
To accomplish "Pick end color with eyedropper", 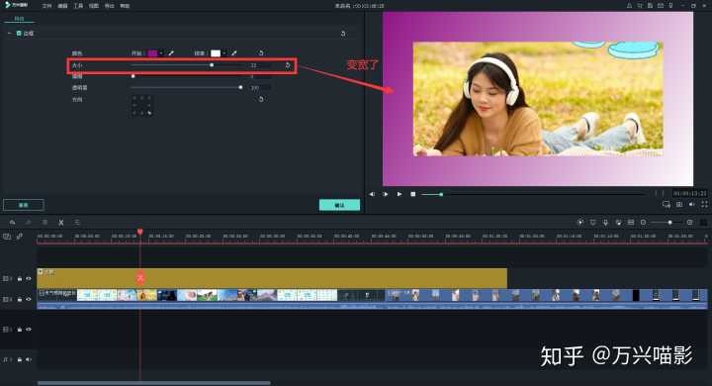I will tap(233, 53).
